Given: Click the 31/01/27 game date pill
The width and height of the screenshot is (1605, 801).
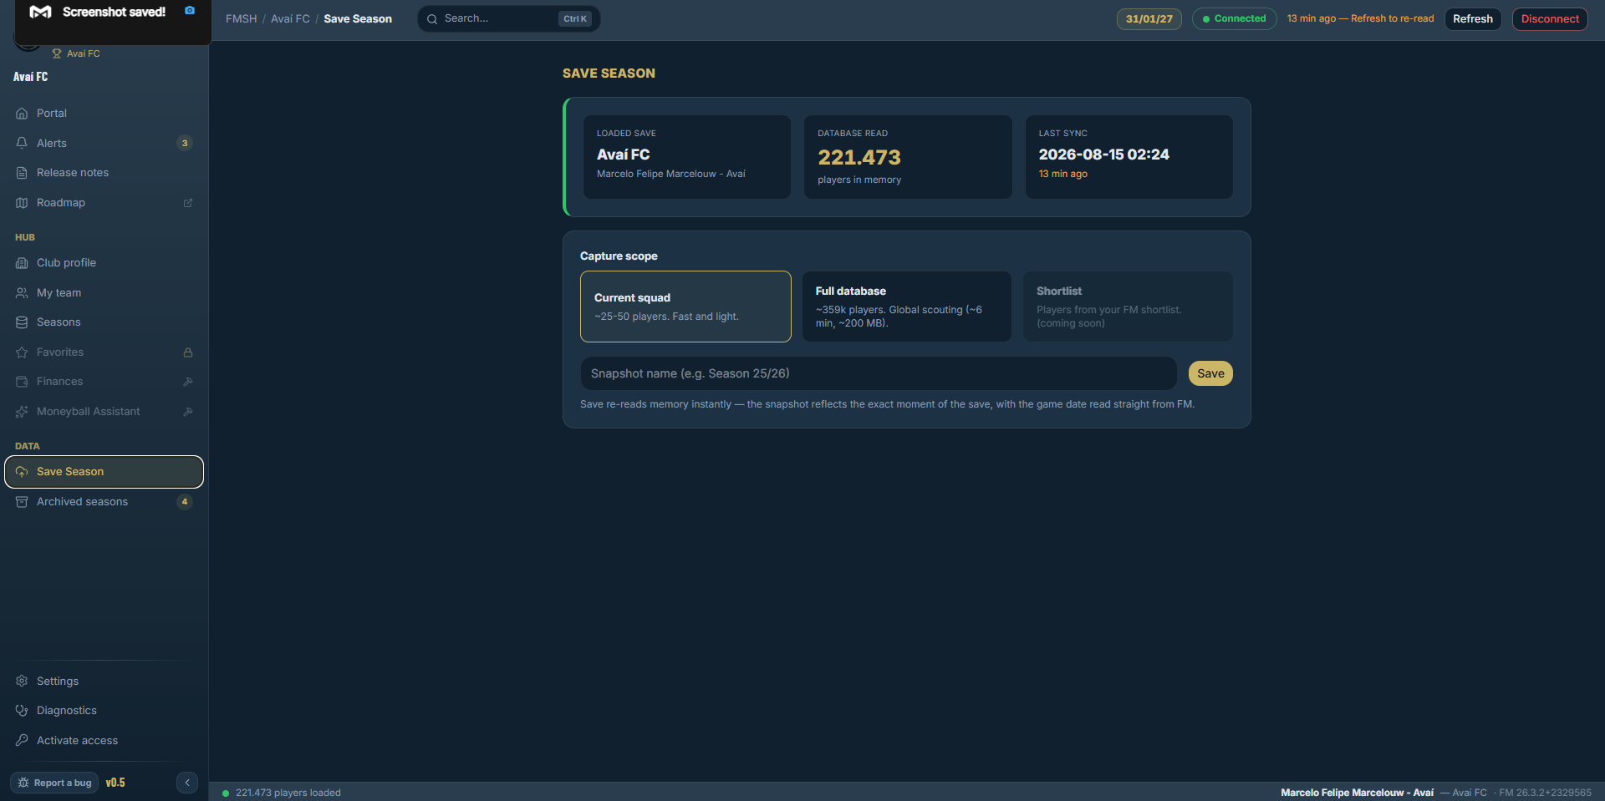Looking at the screenshot, I should click(x=1149, y=19).
